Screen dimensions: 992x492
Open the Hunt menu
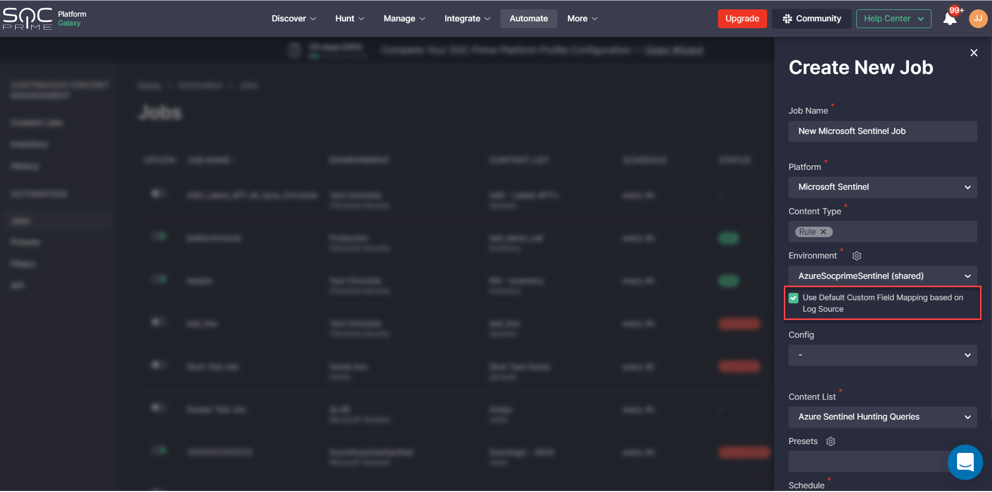(349, 19)
